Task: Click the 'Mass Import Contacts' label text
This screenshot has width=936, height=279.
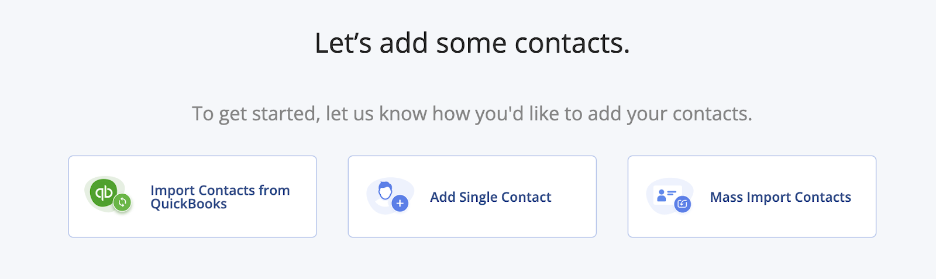Action: tap(780, 197)
